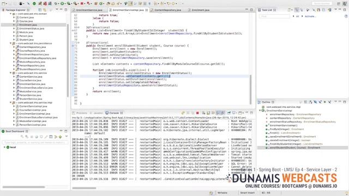Select contentRepository field in Outline
Viewport: 349px width, 196px height.
point(292,118)
